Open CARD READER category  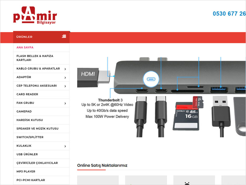click(27, 94)
